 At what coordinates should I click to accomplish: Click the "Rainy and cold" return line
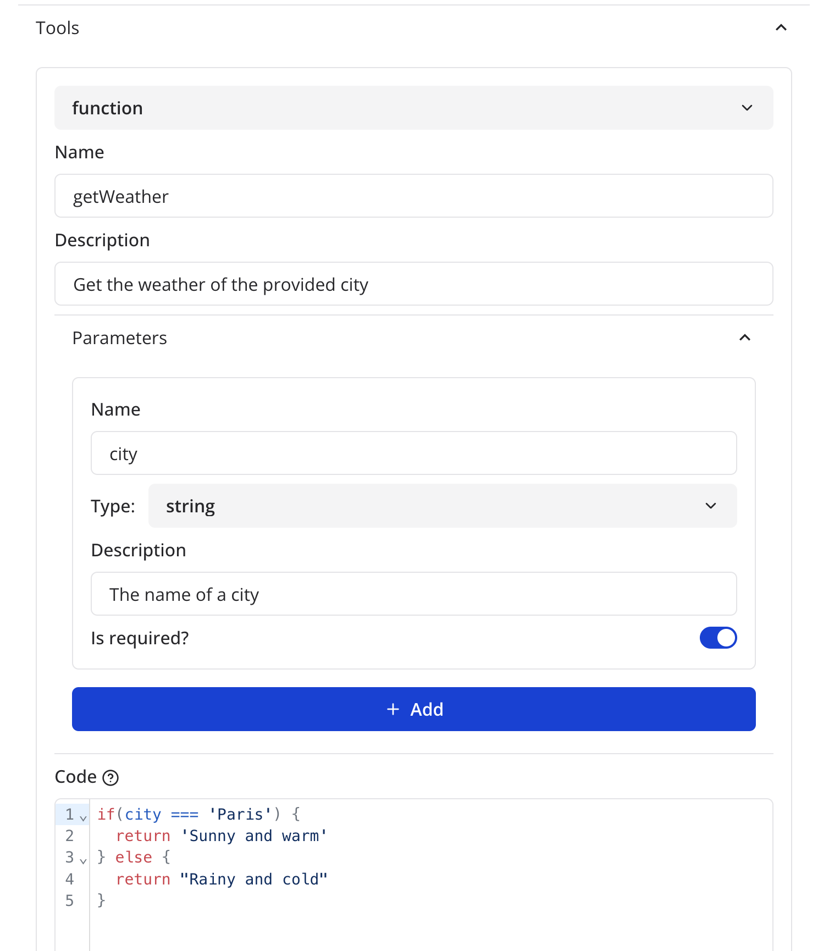(253, 880)
